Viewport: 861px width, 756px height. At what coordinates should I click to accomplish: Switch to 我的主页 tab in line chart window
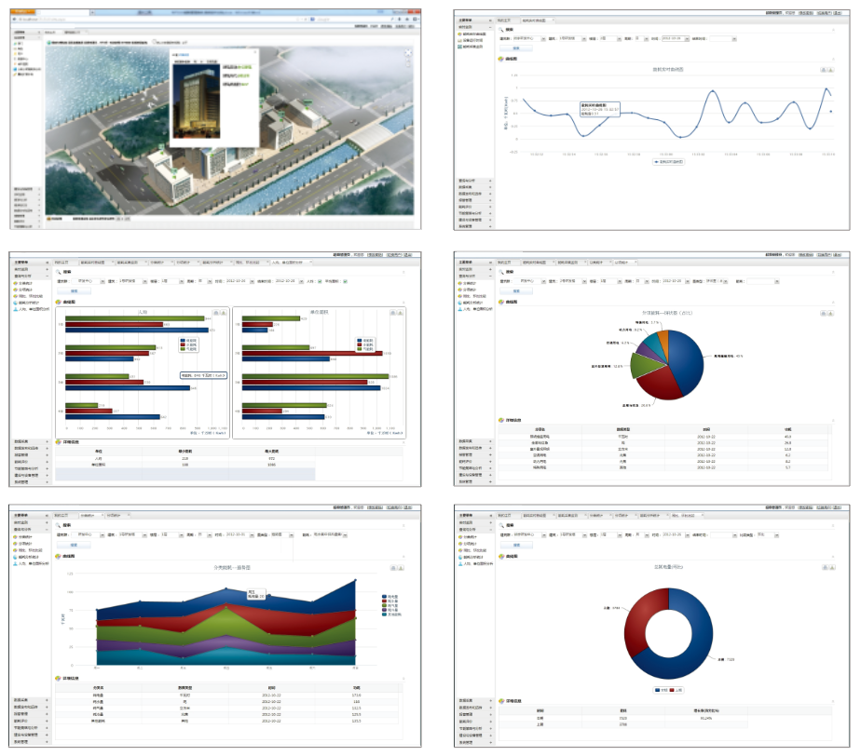(504, 20)
